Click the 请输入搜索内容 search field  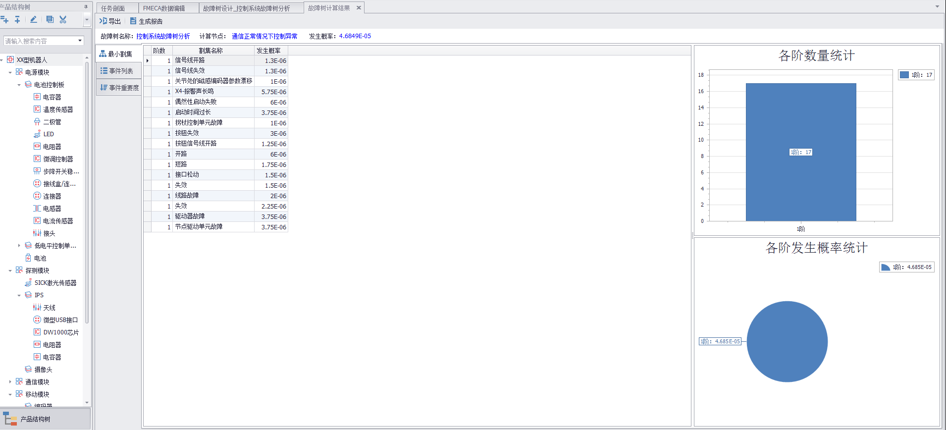pos(40,41)
